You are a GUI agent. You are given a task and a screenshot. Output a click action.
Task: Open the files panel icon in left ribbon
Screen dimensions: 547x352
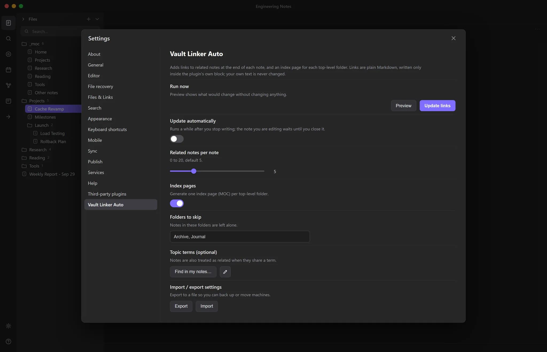coord(8,23)
